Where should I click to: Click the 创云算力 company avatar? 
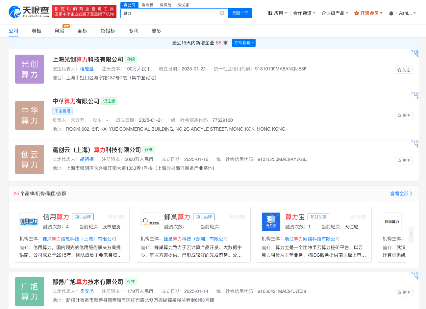coord(30,160)
